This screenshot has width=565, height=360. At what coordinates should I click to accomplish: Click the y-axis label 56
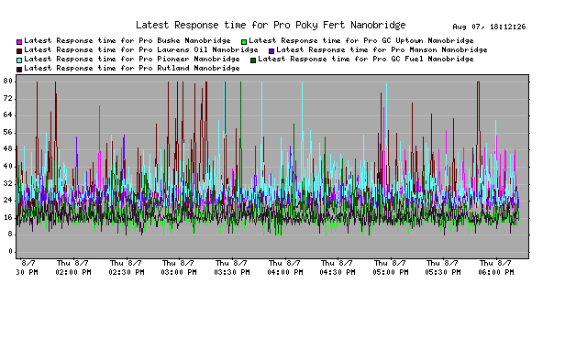(8, 133)
